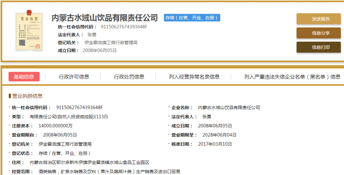Click registered capital value 14000.000000万
This screenshot has width=344, height=175.
pos(55,126)
